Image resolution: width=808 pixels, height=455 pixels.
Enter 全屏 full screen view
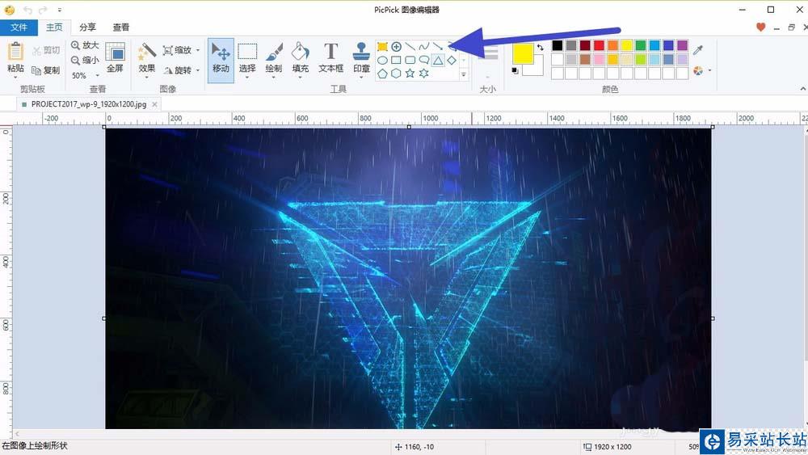(115, 57)
